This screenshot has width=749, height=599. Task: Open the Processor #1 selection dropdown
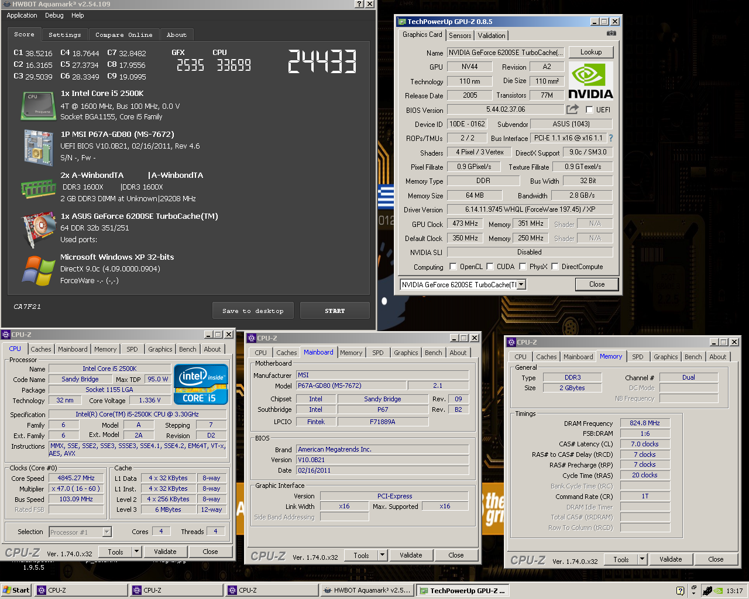point(107,532)
